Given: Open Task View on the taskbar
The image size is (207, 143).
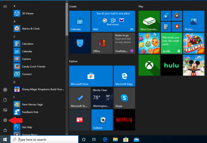Looking at the screenshot, I should coord(94,140).
